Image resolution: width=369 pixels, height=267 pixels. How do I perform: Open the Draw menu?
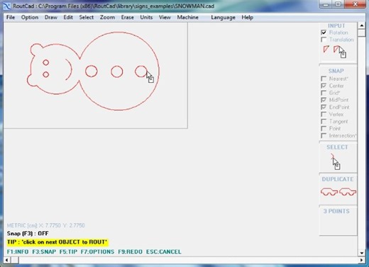click(x=51, y=18)
